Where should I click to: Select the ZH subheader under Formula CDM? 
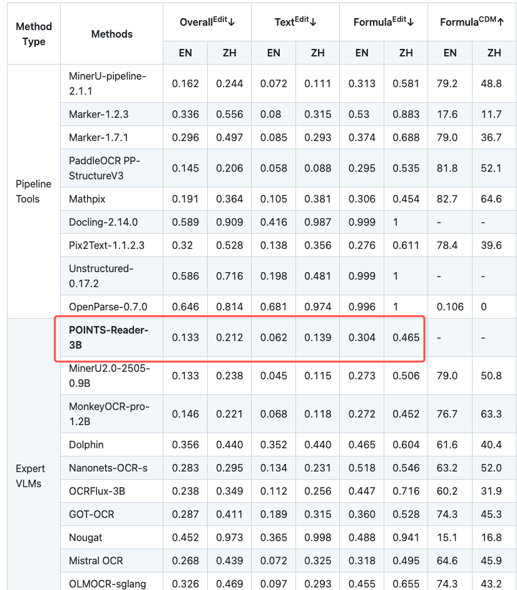[494, 53]
